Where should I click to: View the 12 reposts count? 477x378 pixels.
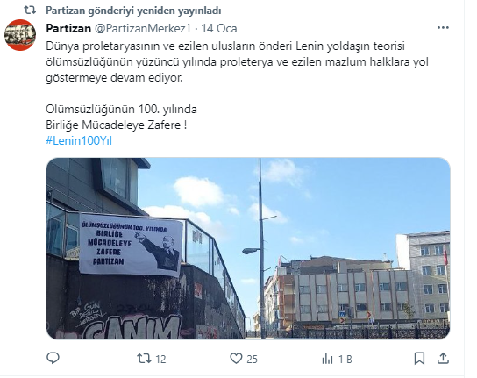(160, 359)
